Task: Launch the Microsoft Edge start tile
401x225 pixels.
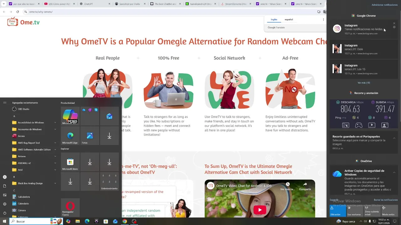Action: 70,136
